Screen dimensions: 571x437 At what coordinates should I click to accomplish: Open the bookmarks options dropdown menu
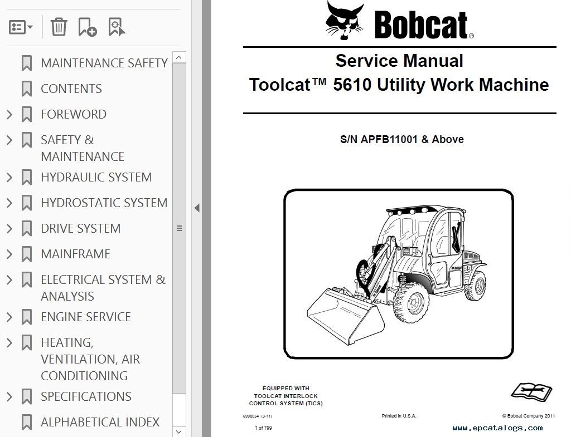[x=21, y=27]
